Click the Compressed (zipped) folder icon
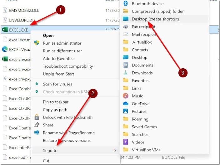This screenshot has width=220, height=165. point(126,11)
